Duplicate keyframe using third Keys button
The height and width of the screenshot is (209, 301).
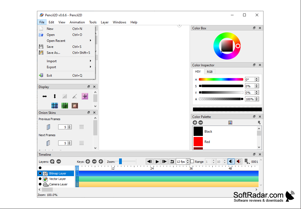[101, 162]
